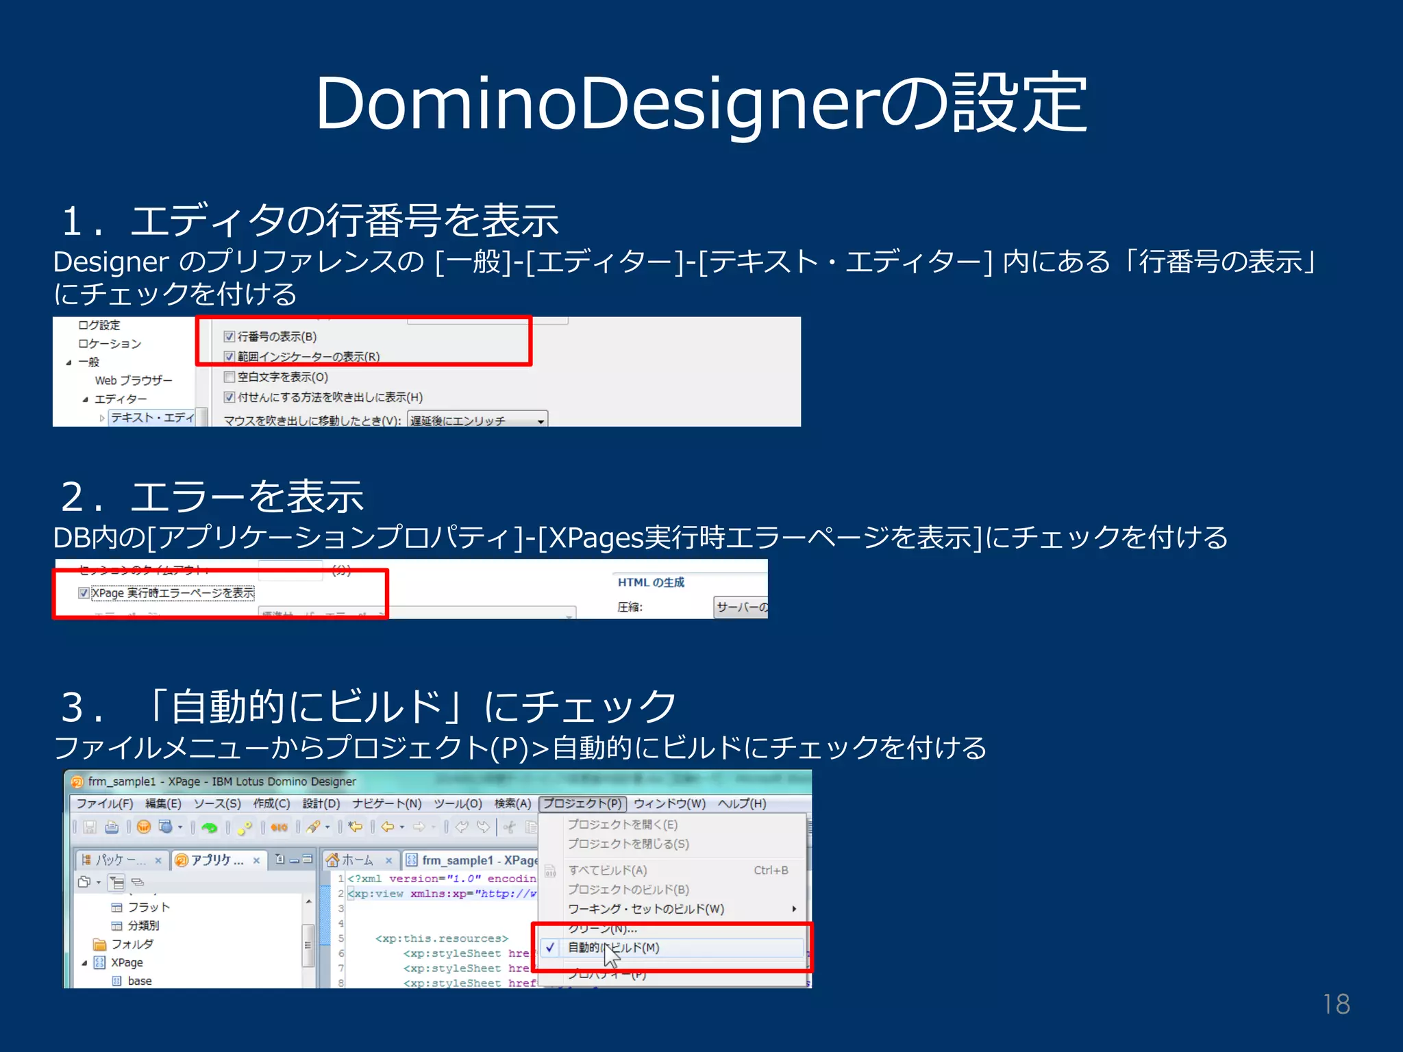Click the grey Forward navigation arrow
Viewport: 1403px width, 1052px height.
click(x=419, y=827)
